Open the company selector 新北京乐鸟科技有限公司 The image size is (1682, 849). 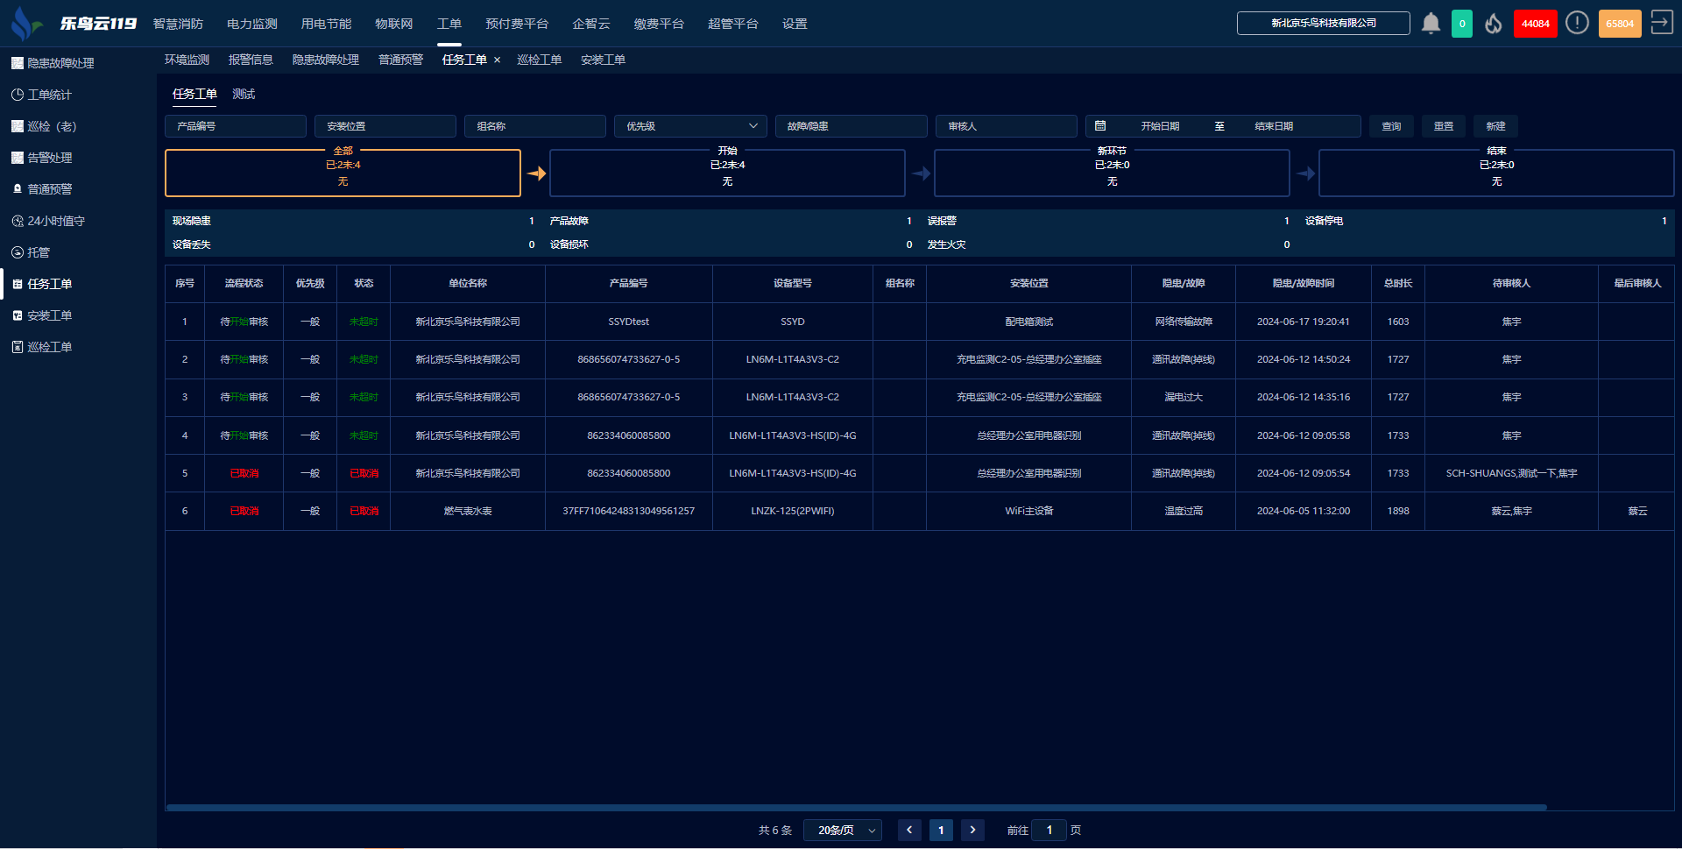point(1323,24)
